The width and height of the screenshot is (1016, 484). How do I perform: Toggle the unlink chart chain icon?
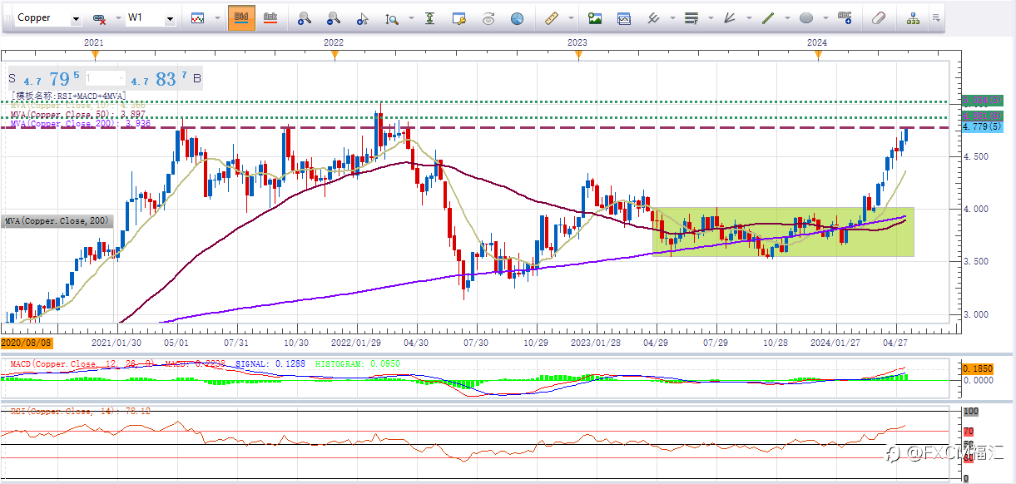coord(99,17)
